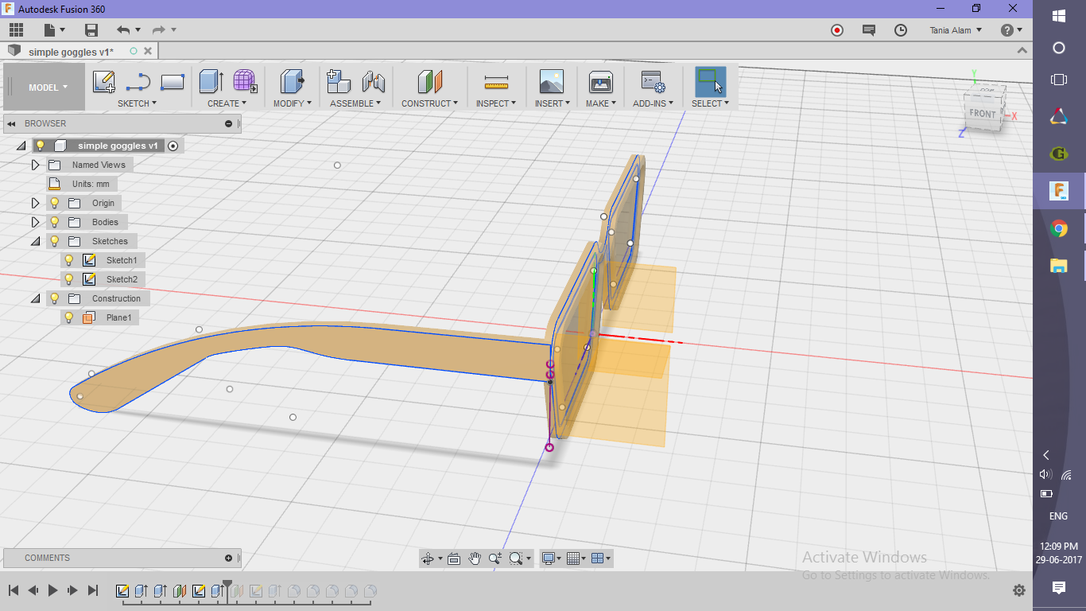Expand the Origin folder
The height and width of the screenshot is (611, 1086).
coord(35,203)
